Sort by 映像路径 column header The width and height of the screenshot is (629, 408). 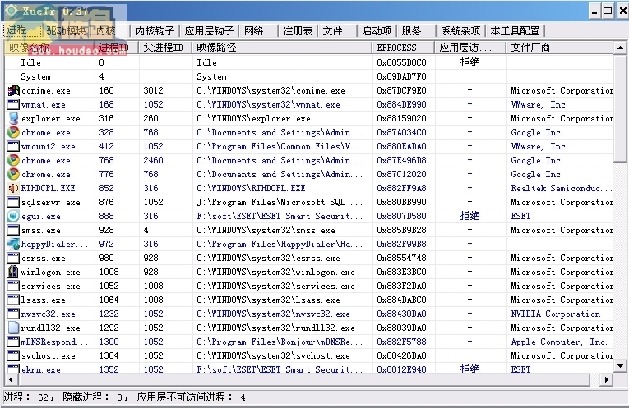[282, 48]
